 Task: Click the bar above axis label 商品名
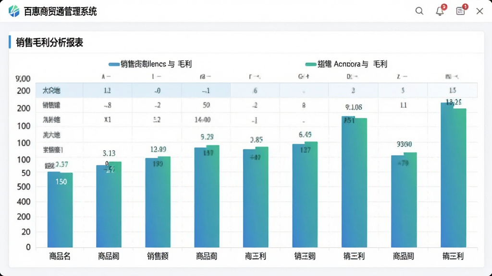click(60, 210)
